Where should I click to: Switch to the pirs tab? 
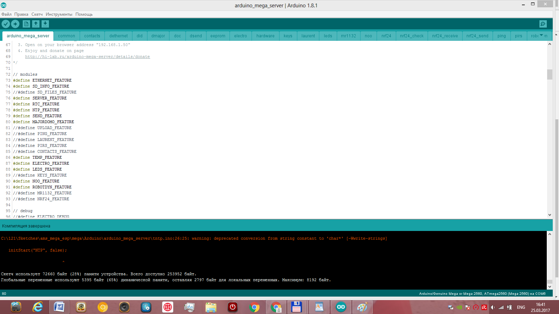[x=518, y=36]
